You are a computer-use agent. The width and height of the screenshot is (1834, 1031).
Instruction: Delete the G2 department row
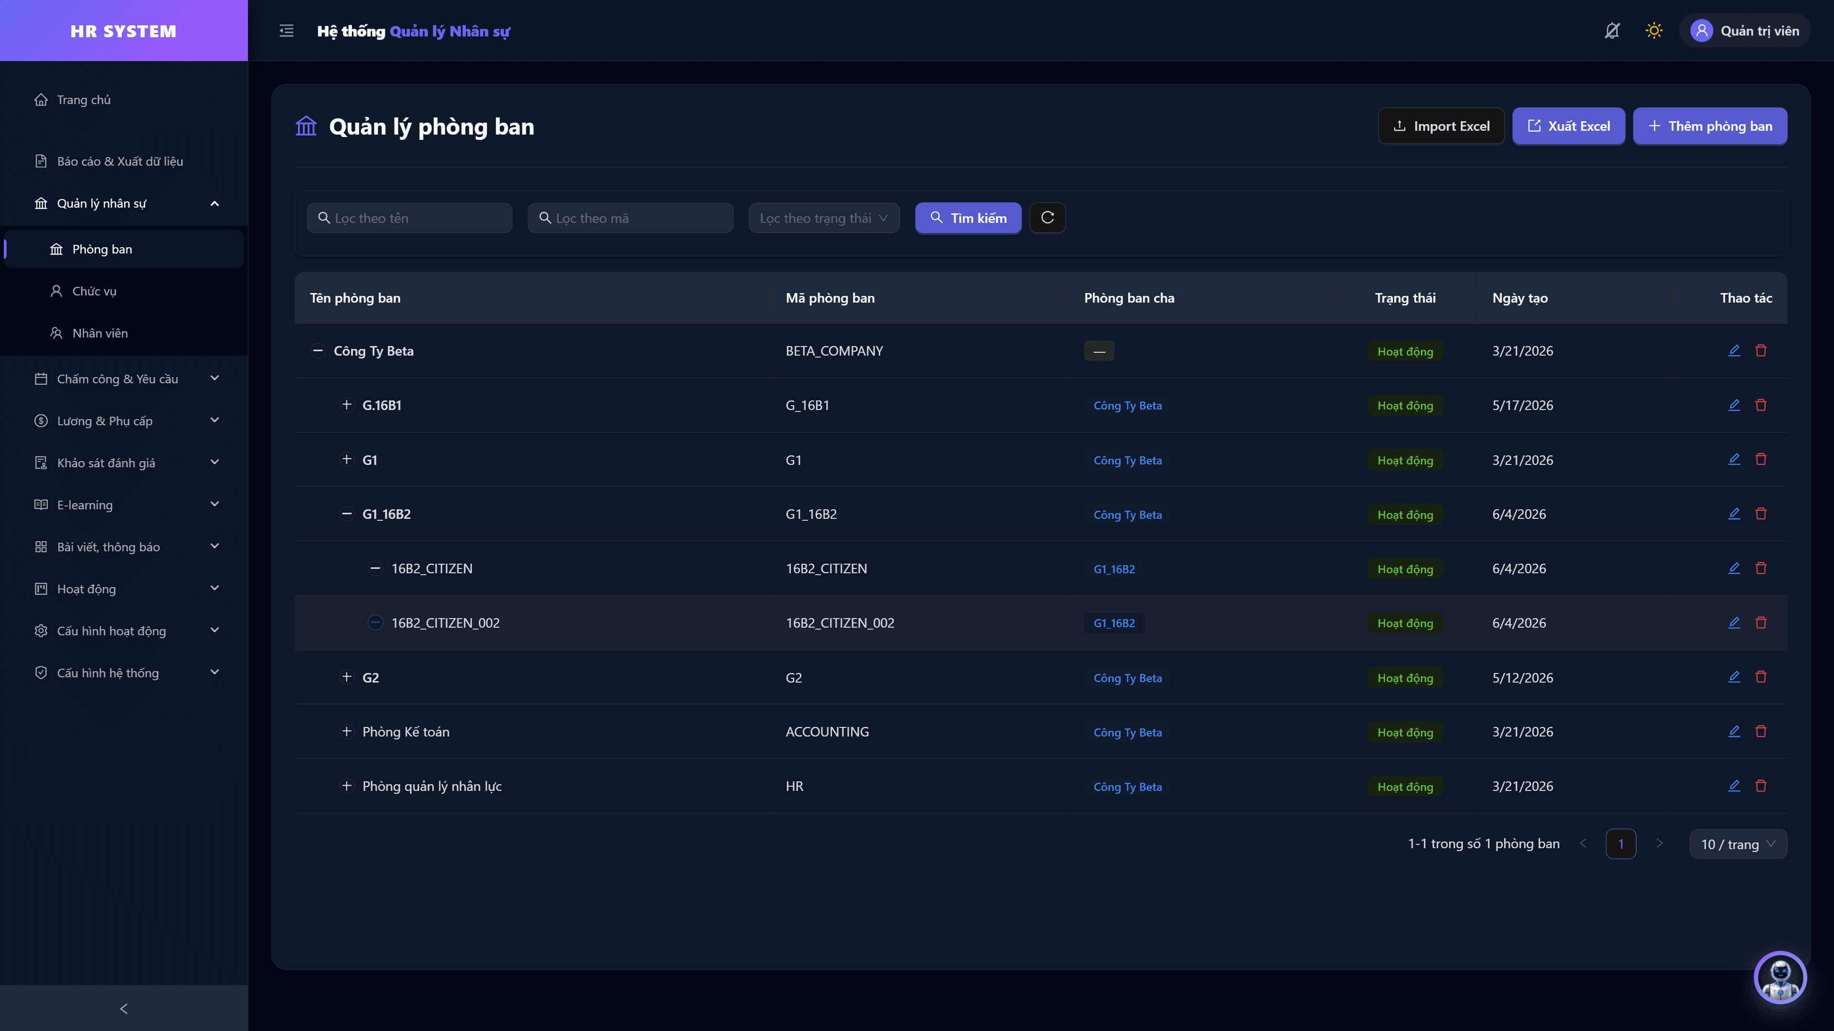[x=1760, y=677]
